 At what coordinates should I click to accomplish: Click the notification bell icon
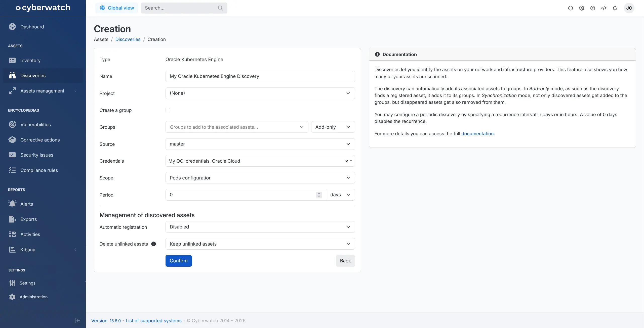pyautogui.click(x=615, y=8)
